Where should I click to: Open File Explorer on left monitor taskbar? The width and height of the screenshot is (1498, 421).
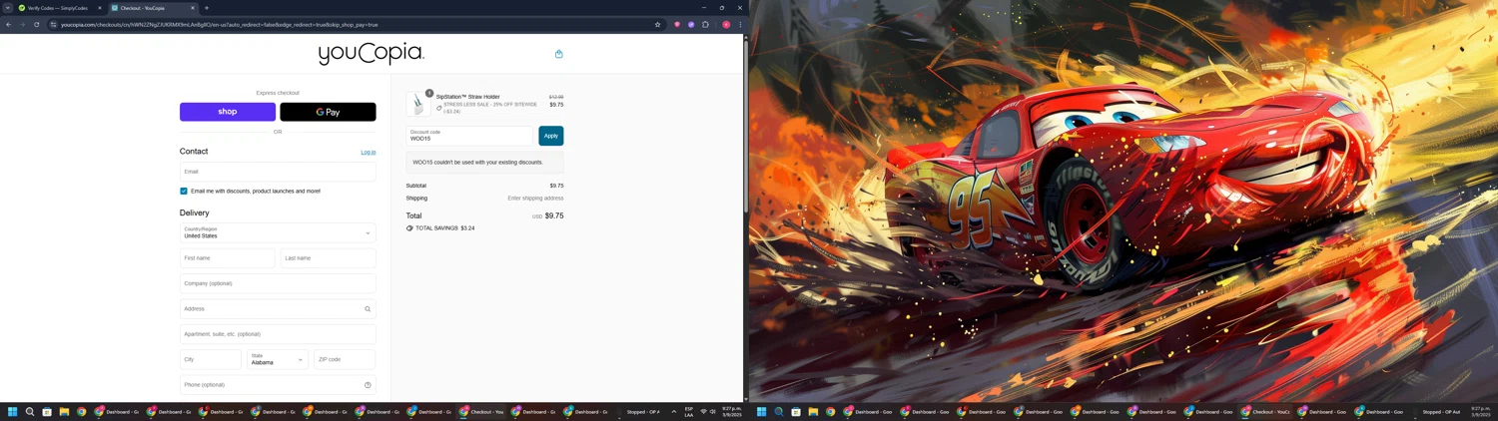tap(64, 412)
